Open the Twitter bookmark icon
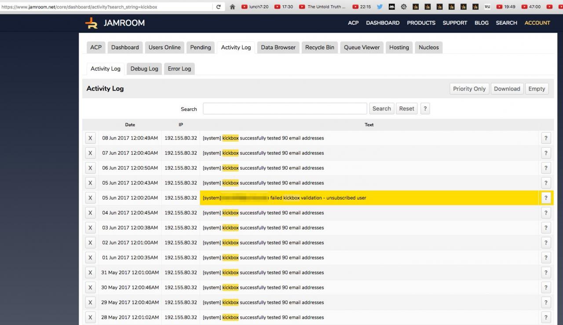563x325 pixels. tap(380, 7)
